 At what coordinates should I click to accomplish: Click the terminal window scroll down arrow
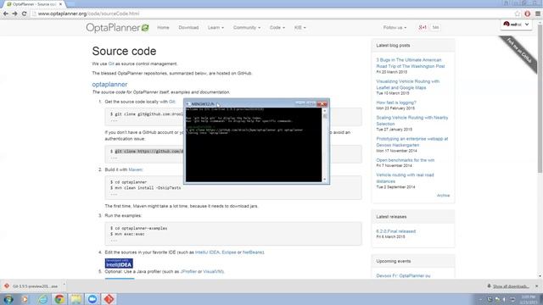click(x=324, y=180)
